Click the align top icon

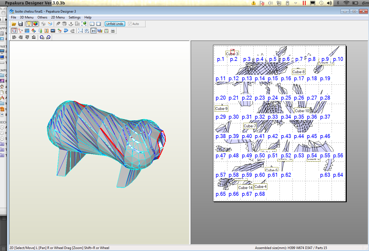tap(27, 37)
